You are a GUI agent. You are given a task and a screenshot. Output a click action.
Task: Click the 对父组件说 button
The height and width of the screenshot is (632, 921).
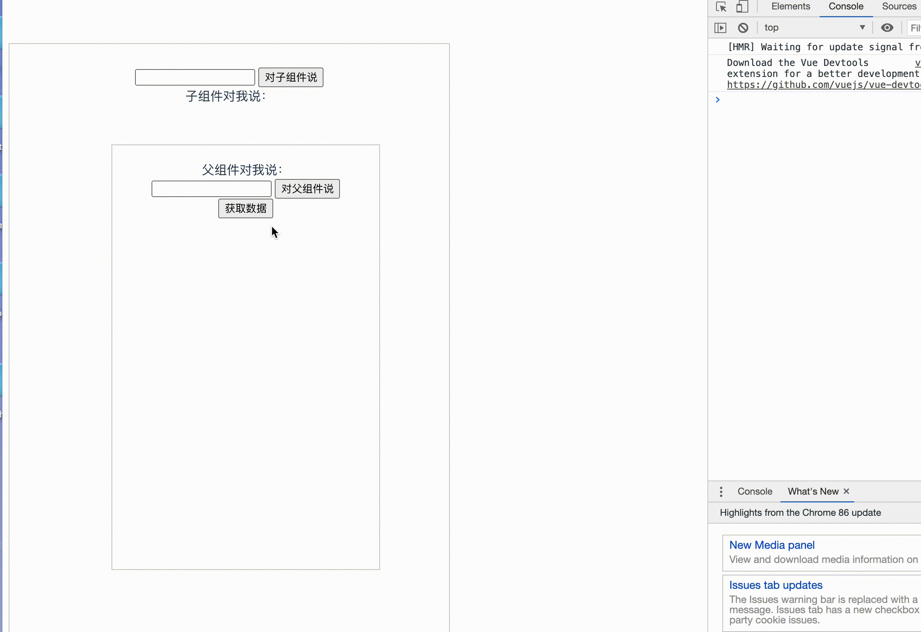[x=307, y=189]
